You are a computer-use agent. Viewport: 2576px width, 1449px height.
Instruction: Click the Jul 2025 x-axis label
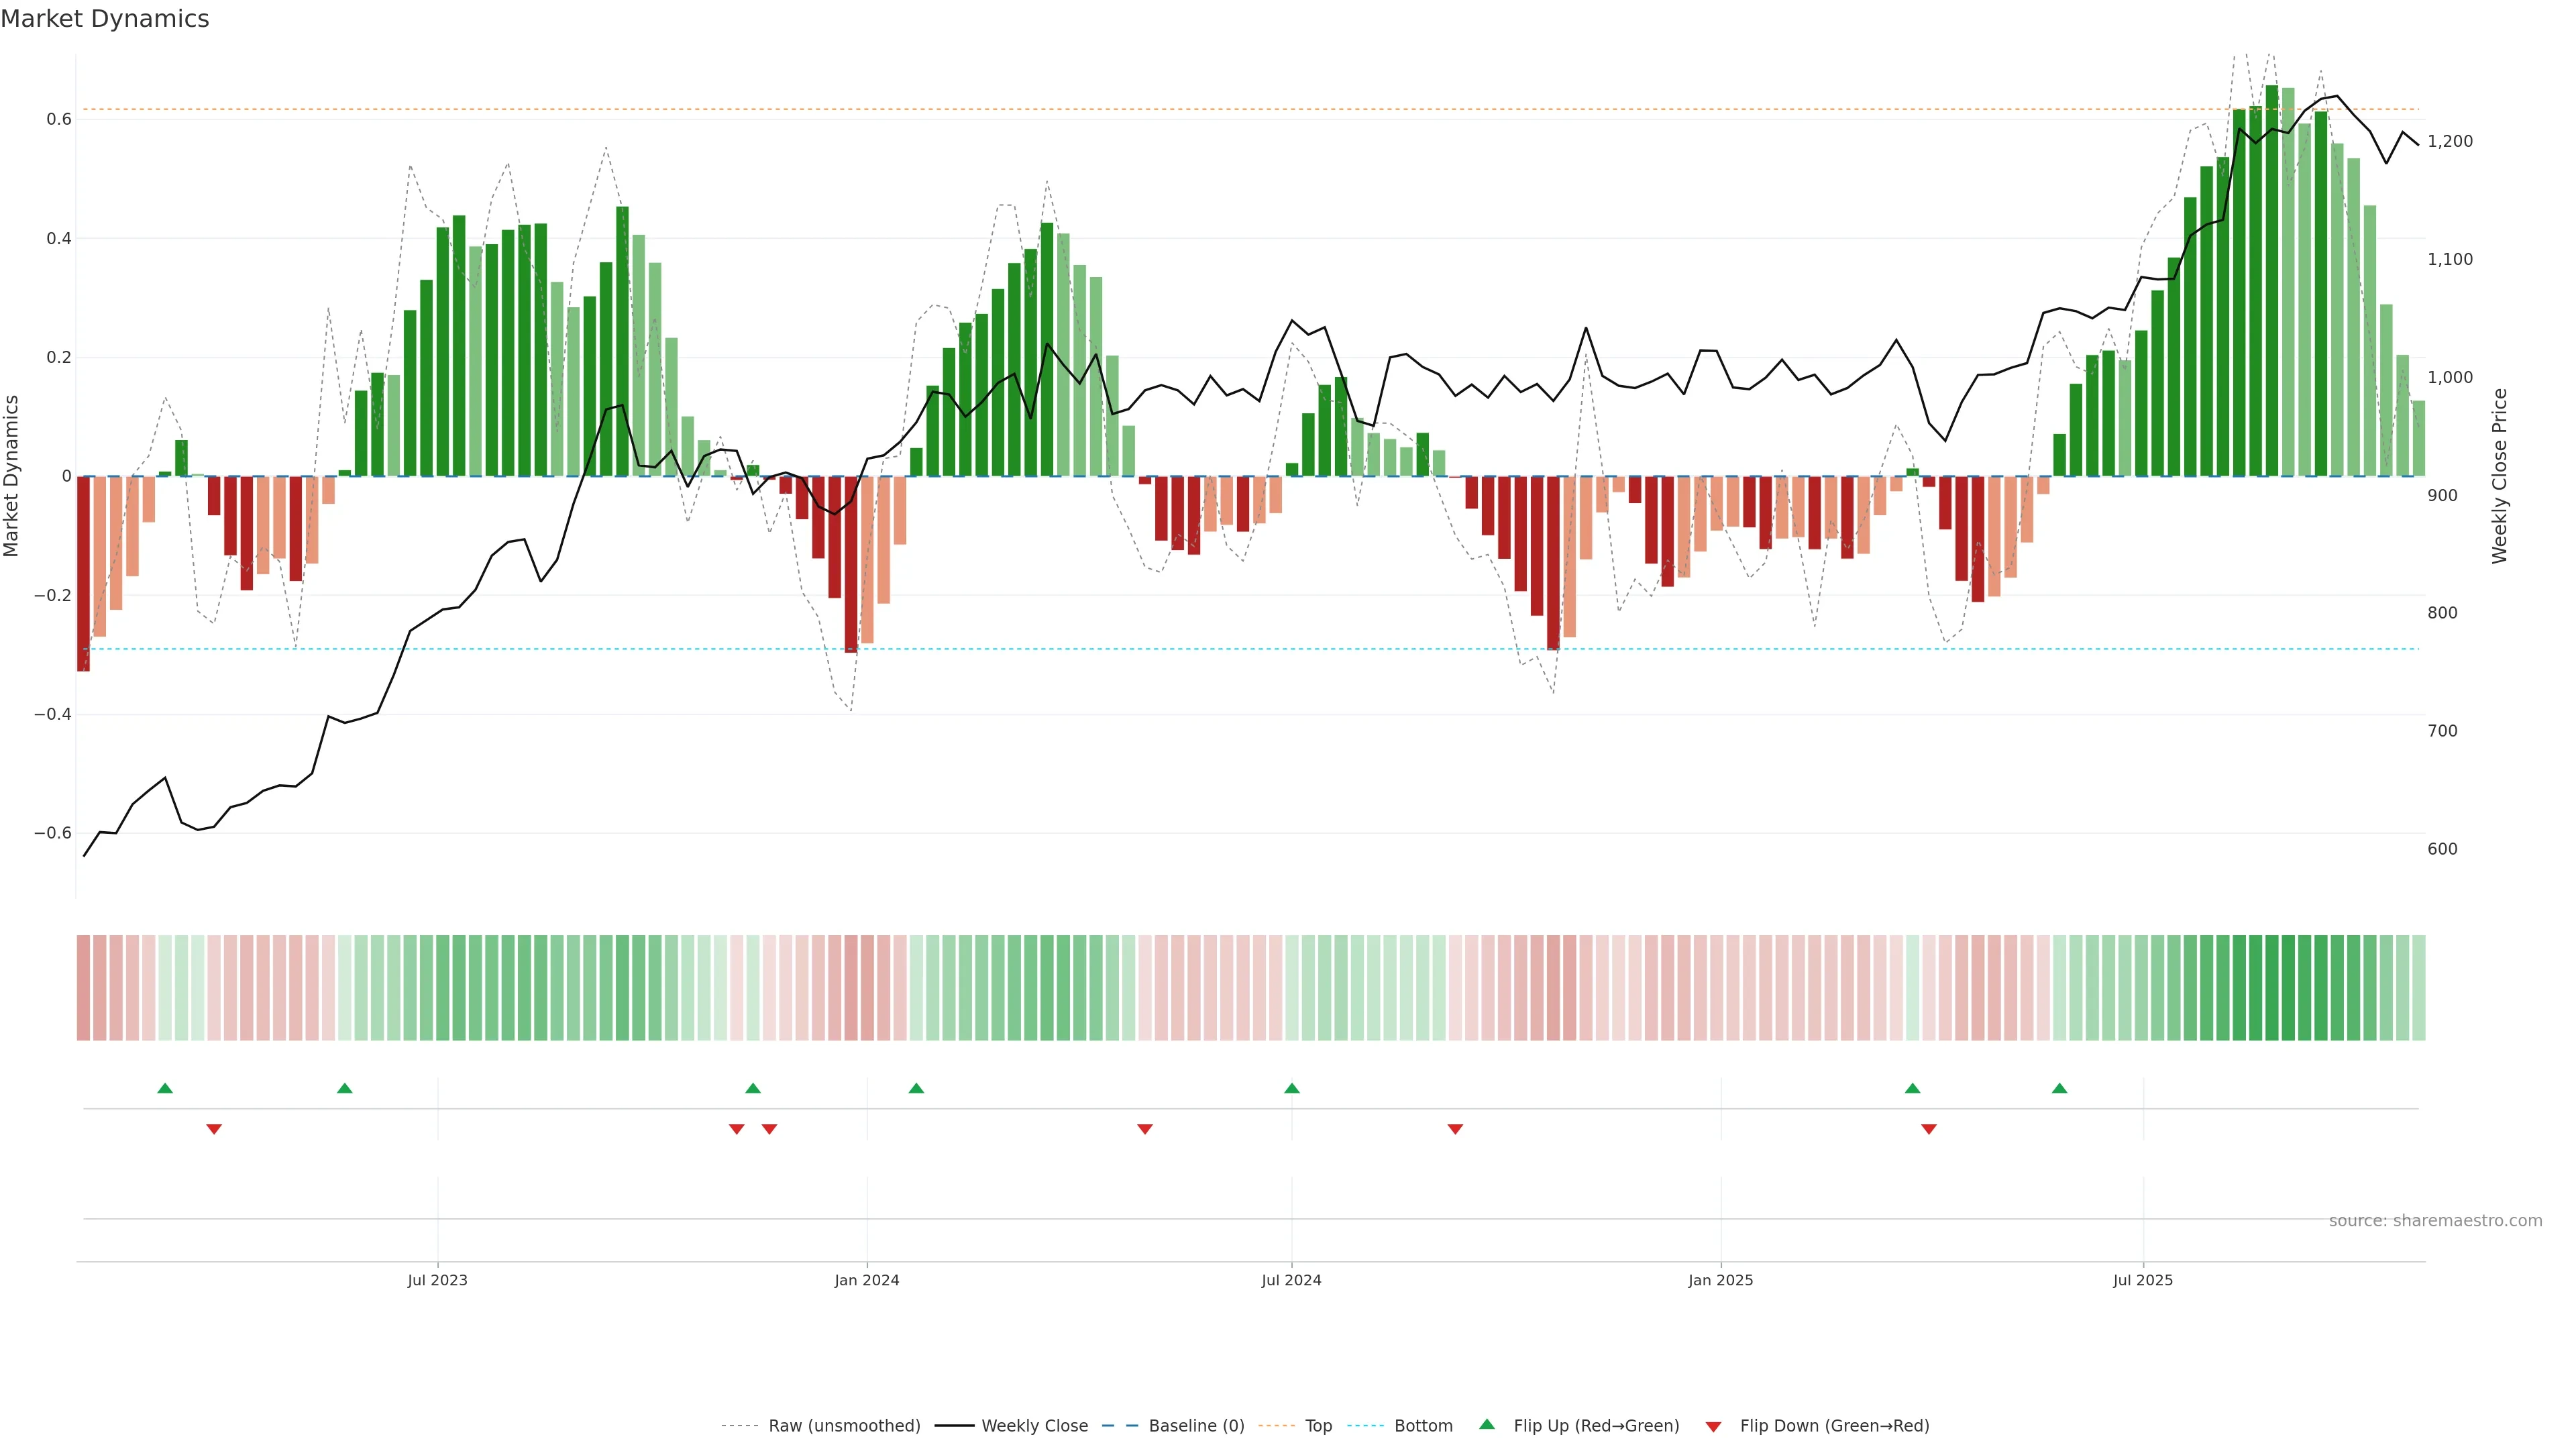2143,1280
